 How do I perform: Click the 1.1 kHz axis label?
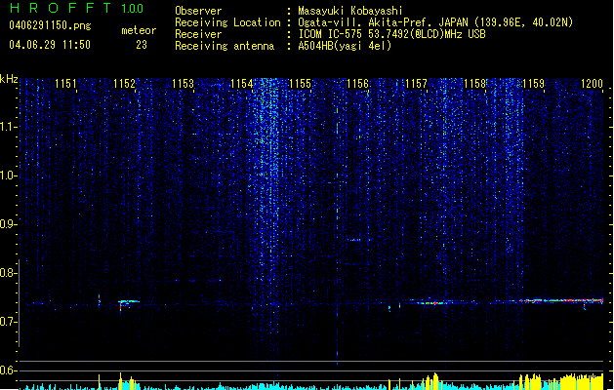pos(9,127)
